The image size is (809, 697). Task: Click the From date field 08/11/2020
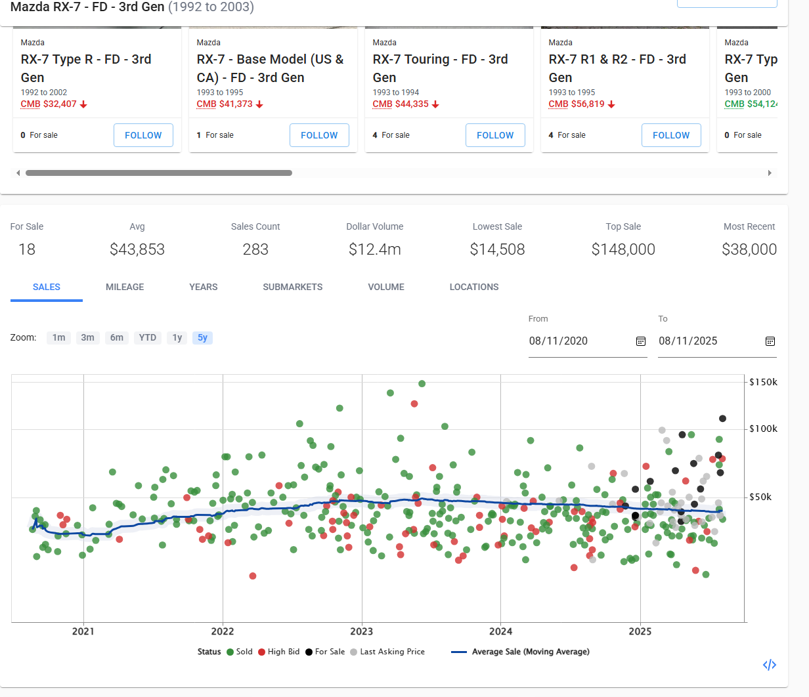click(x=578, y=341)
